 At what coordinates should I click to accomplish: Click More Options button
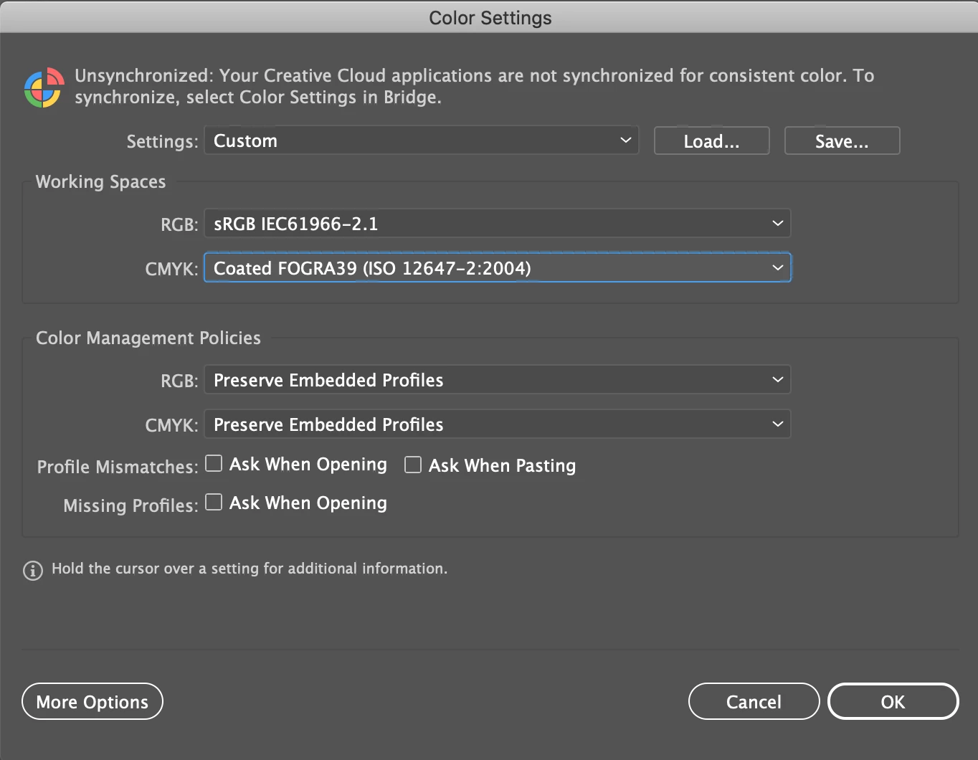[x=92, y=701]
